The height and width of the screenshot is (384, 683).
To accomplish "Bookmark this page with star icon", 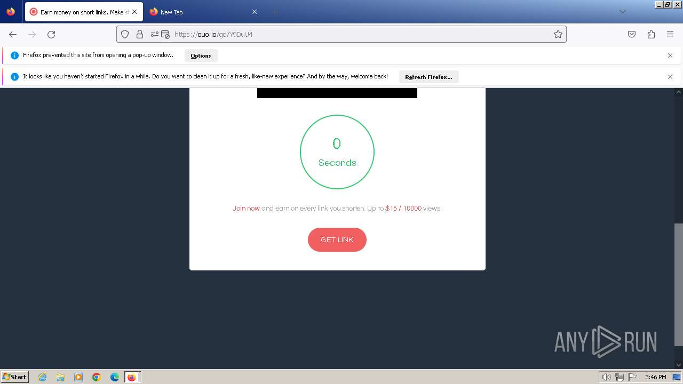I will [x=558, y=34].
